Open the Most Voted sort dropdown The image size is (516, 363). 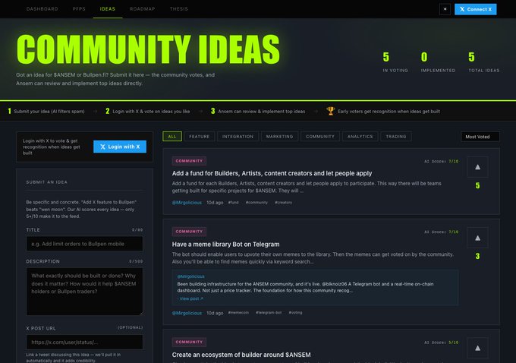[x=480, y=137]
